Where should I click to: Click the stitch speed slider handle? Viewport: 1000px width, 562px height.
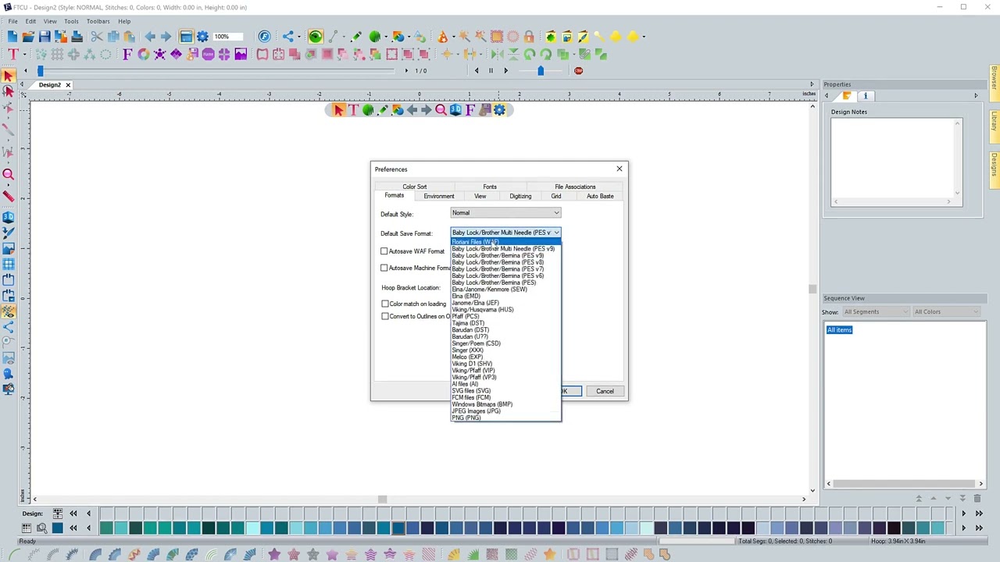click(541, 71)
